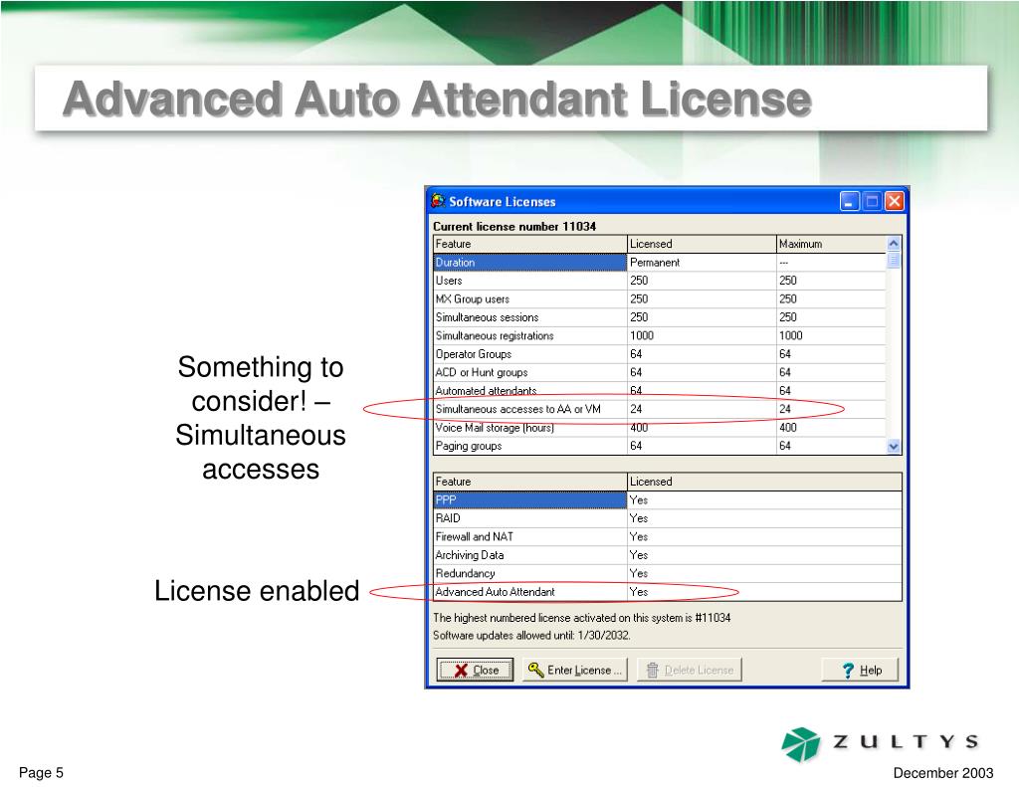The width and height of the screenshot is (1019, 787).
Task: Click the 400 maximum Voice Mail storage value
Action: (788, 428)
